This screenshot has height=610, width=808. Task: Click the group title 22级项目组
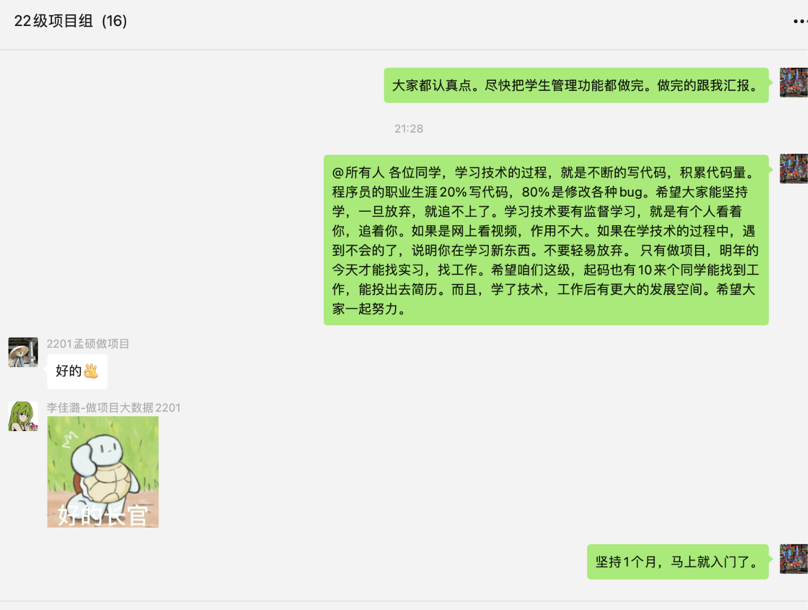pos(54,21)
